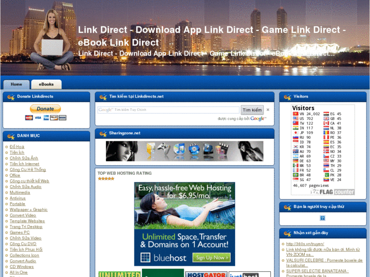The image size is (370, 277).
Task: Clear search with the X icon
Action: pyautogui.click(x=268, y=110)
